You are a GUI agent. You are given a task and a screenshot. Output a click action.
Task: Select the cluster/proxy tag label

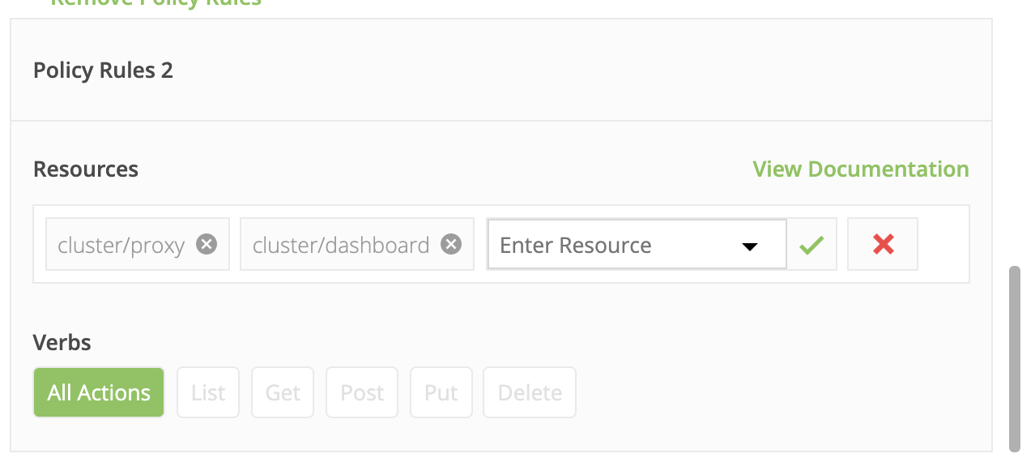(x=121, y=245)
